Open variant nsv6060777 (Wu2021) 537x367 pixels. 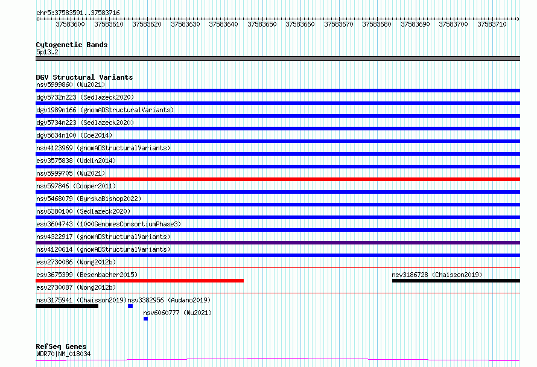[x=177, y=313]
